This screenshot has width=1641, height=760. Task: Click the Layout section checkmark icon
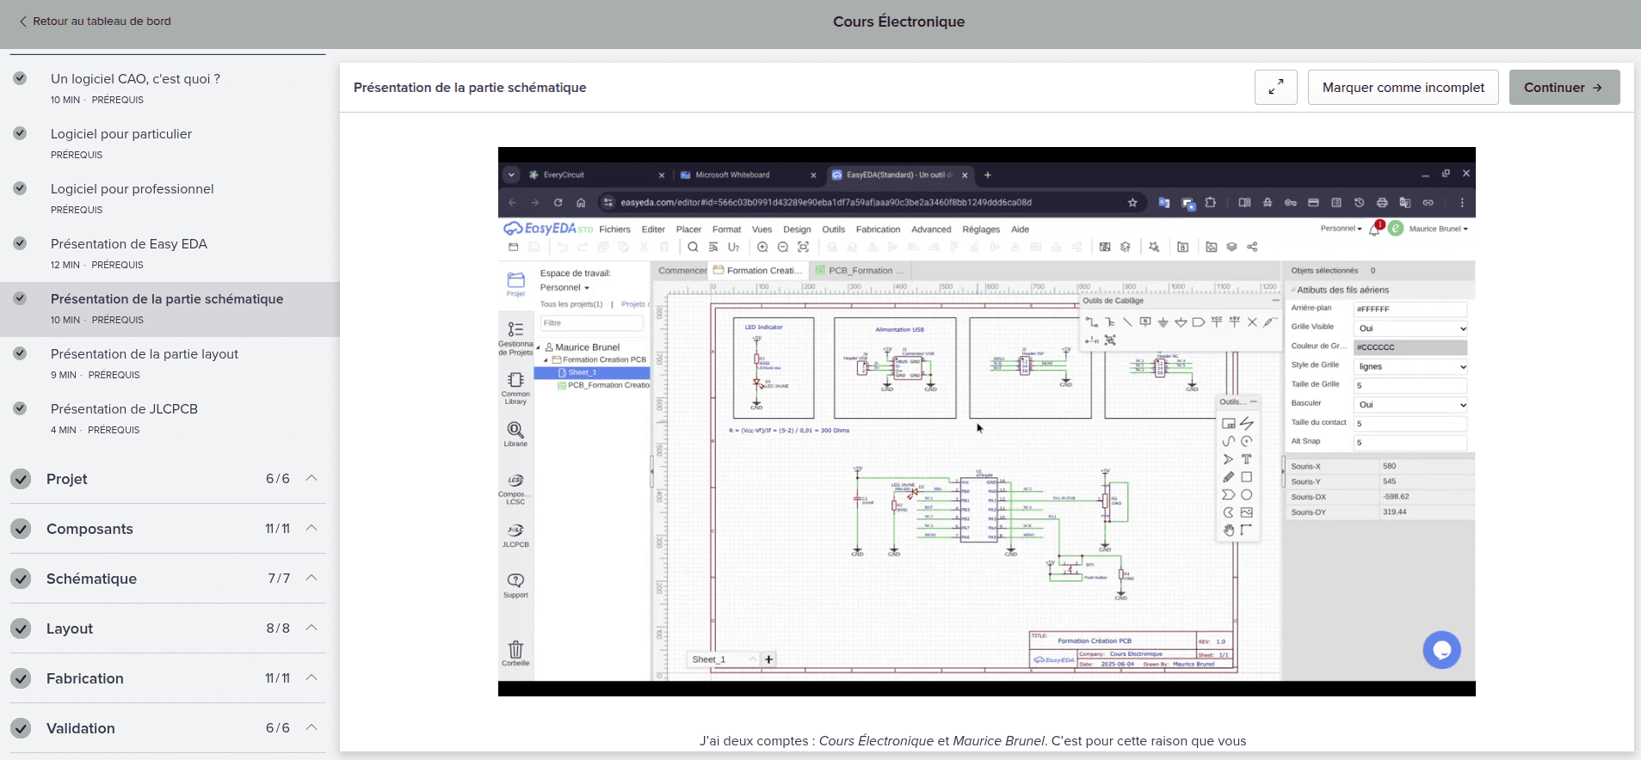22,628
